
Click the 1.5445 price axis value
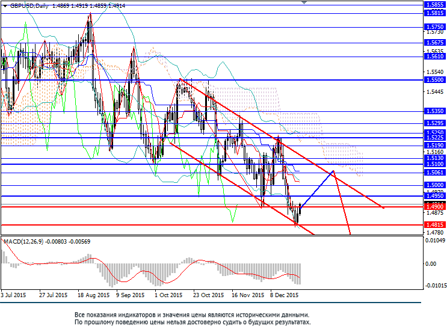(x=435, y=92)
